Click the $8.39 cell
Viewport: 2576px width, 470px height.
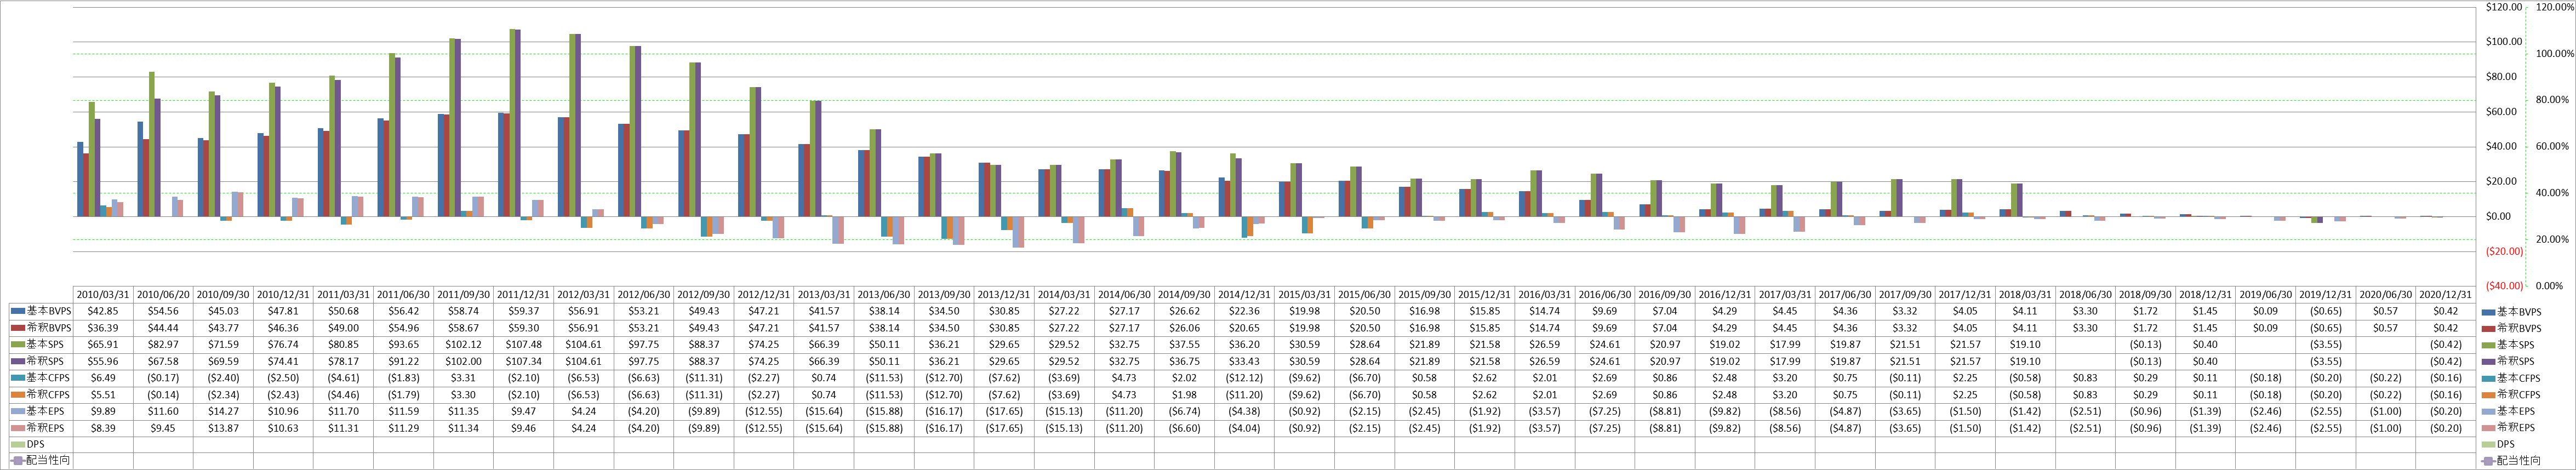(103, 428)
